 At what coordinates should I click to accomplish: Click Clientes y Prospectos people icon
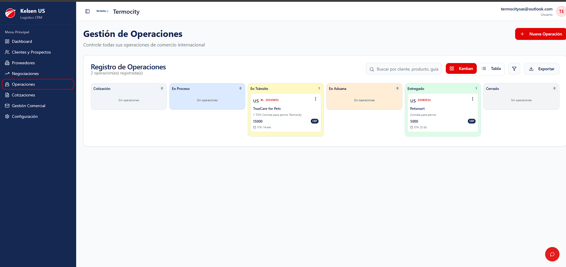pos(7,52)
